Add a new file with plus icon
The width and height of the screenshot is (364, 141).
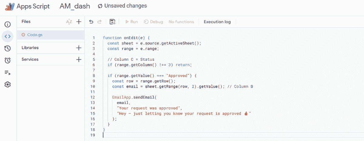79,22
